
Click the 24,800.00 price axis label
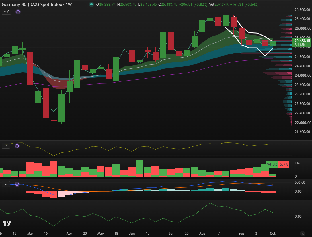coord(302,57)
